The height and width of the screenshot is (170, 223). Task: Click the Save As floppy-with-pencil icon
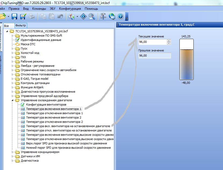click(23, 16)
